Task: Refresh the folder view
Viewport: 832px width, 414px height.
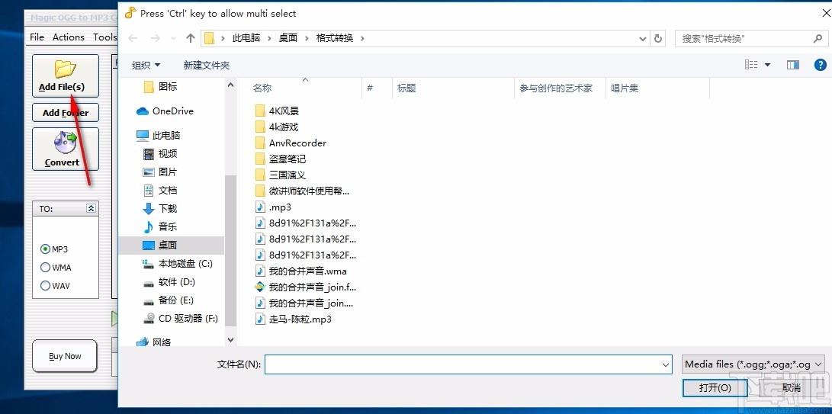Action: 658,38
